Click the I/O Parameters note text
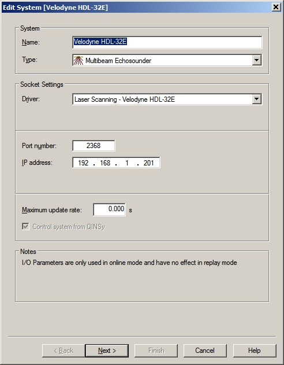 (x=129, y=263)
